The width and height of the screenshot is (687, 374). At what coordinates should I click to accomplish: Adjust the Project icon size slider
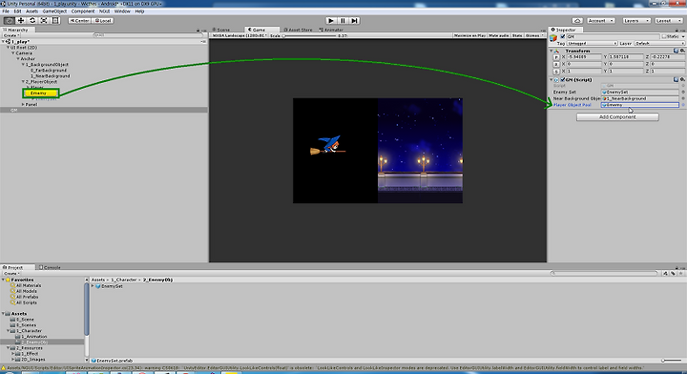[672, 361]
